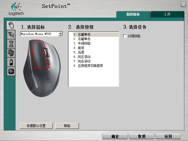Click the 恢复默认设置 button
Viewport: 188px width, 141px height.
(x=36, y=126)
